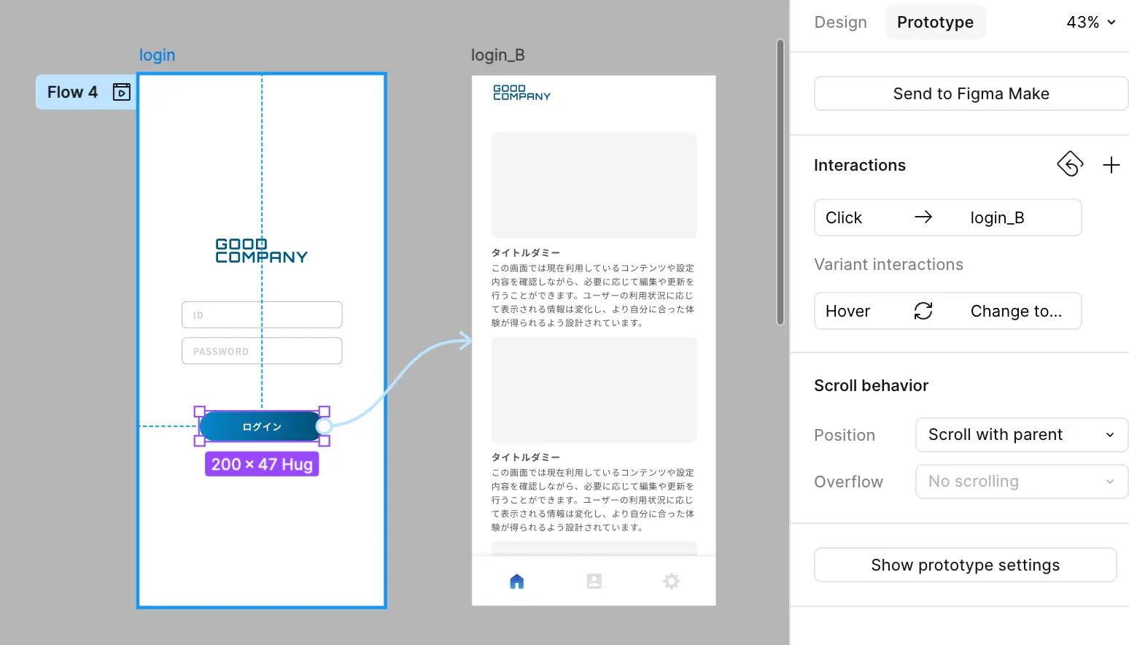Image resolution: width=1129 pixels, height=645 pixels.
Task: Click the PASSWORD input field on canvas
Action: [x=262, y=351]
